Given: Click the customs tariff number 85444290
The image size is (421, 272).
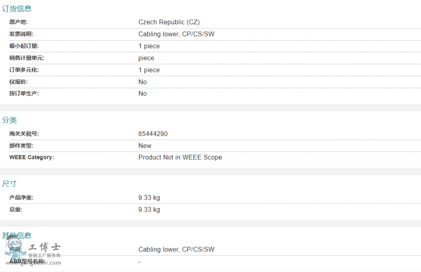Looking at the screenshot, I should pos(153,134).
